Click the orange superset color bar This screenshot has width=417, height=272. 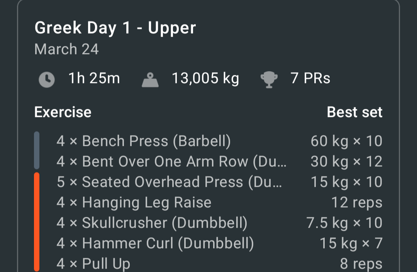[37, 222]
